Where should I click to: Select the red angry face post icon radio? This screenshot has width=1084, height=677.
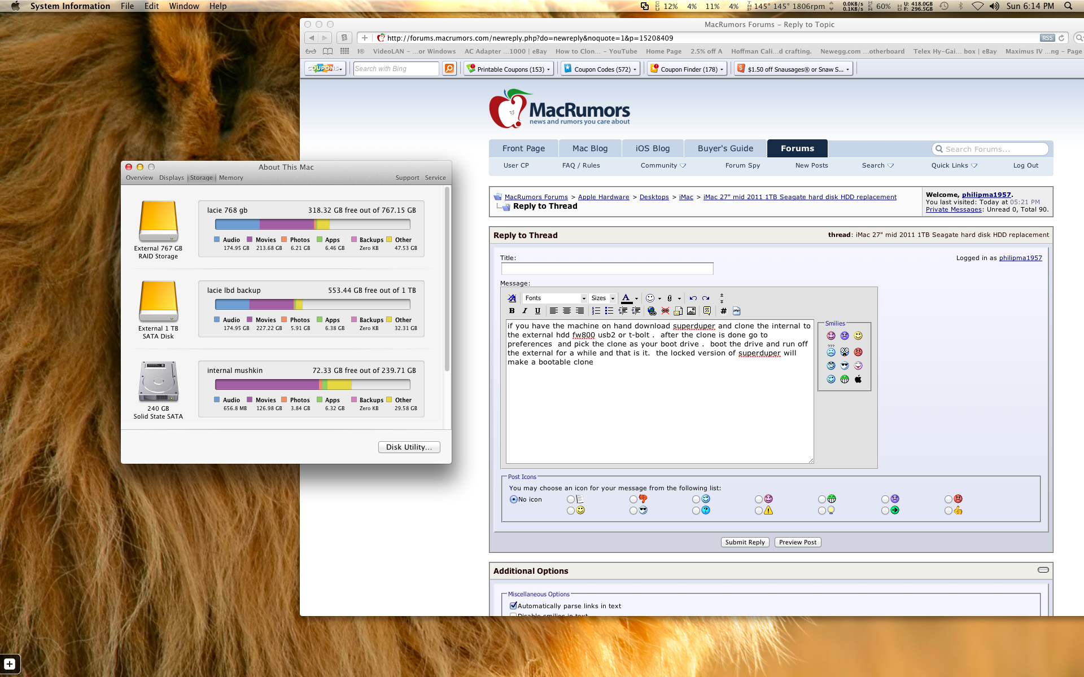(x=948, y=499)
